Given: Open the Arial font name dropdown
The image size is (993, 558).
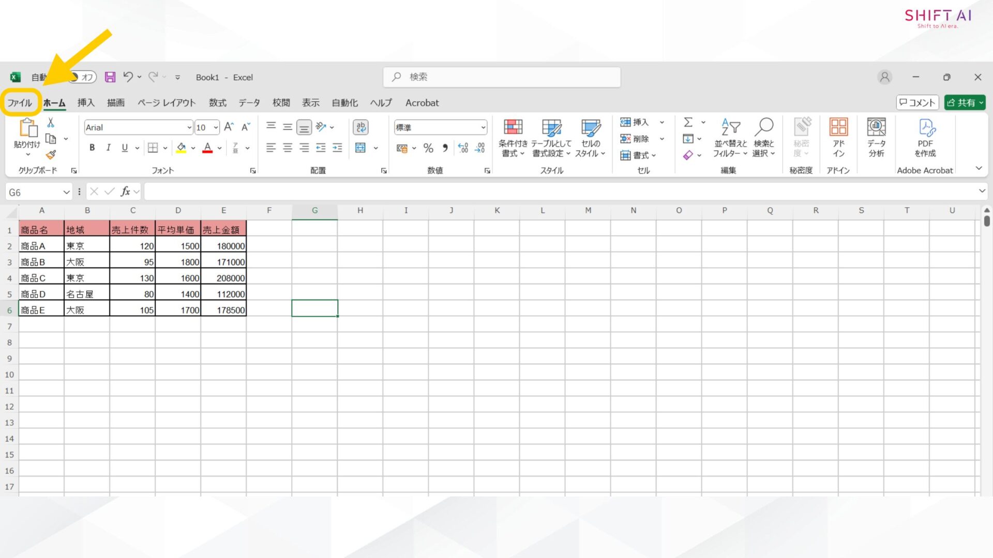Looking at the screenshot, I should pyautogui.click(x=190, y=127).
